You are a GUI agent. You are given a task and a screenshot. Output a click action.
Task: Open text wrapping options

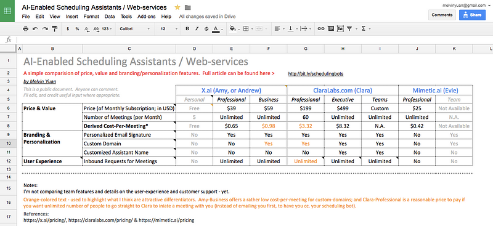coord(304,28)
